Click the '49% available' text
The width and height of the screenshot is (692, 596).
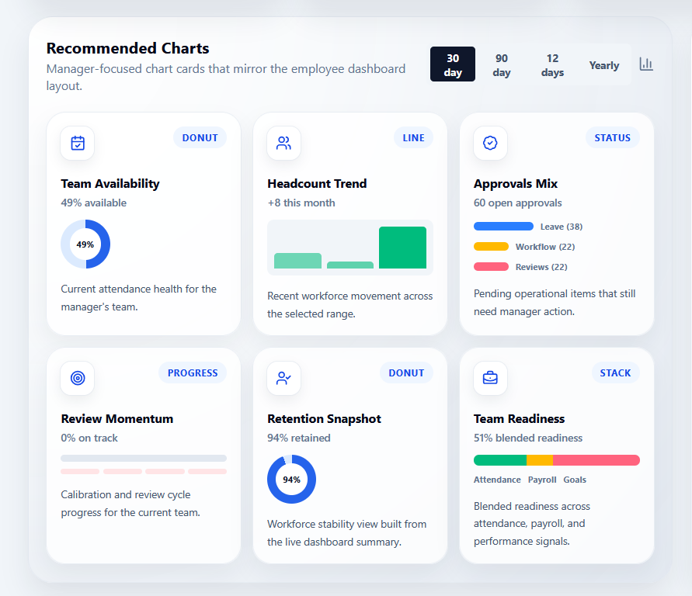coord(93,203)
